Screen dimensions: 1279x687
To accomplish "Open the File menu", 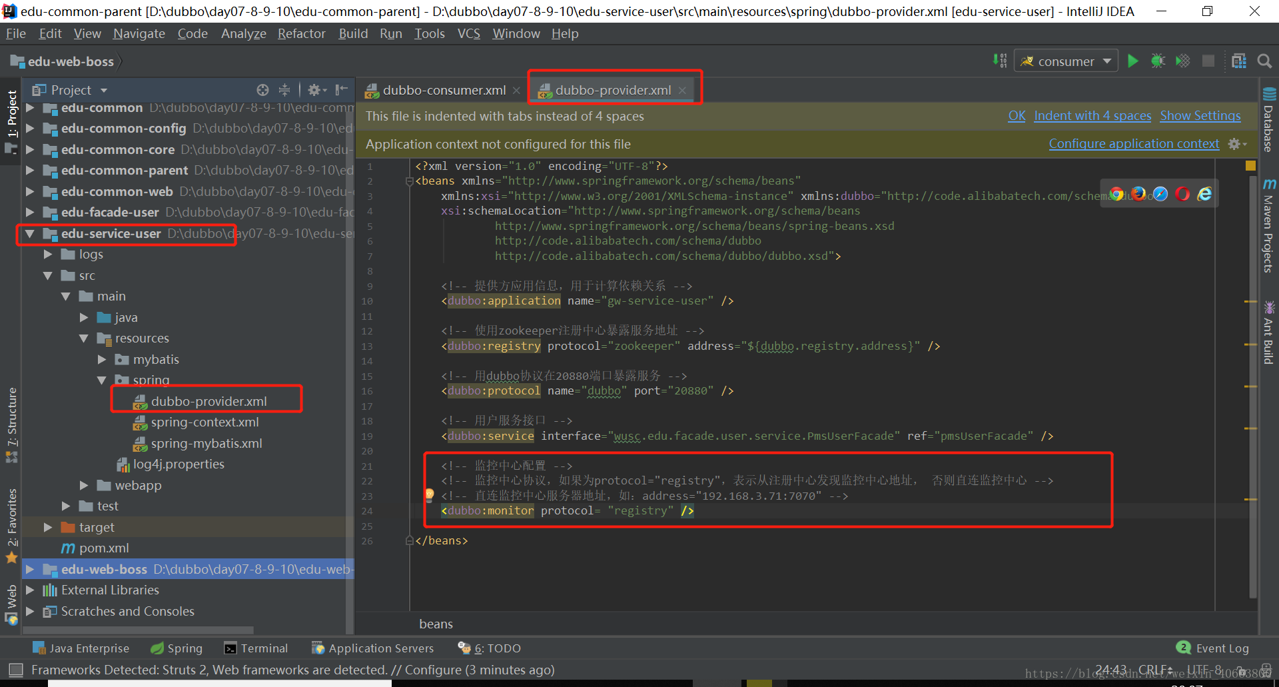I will coord(15,33).
